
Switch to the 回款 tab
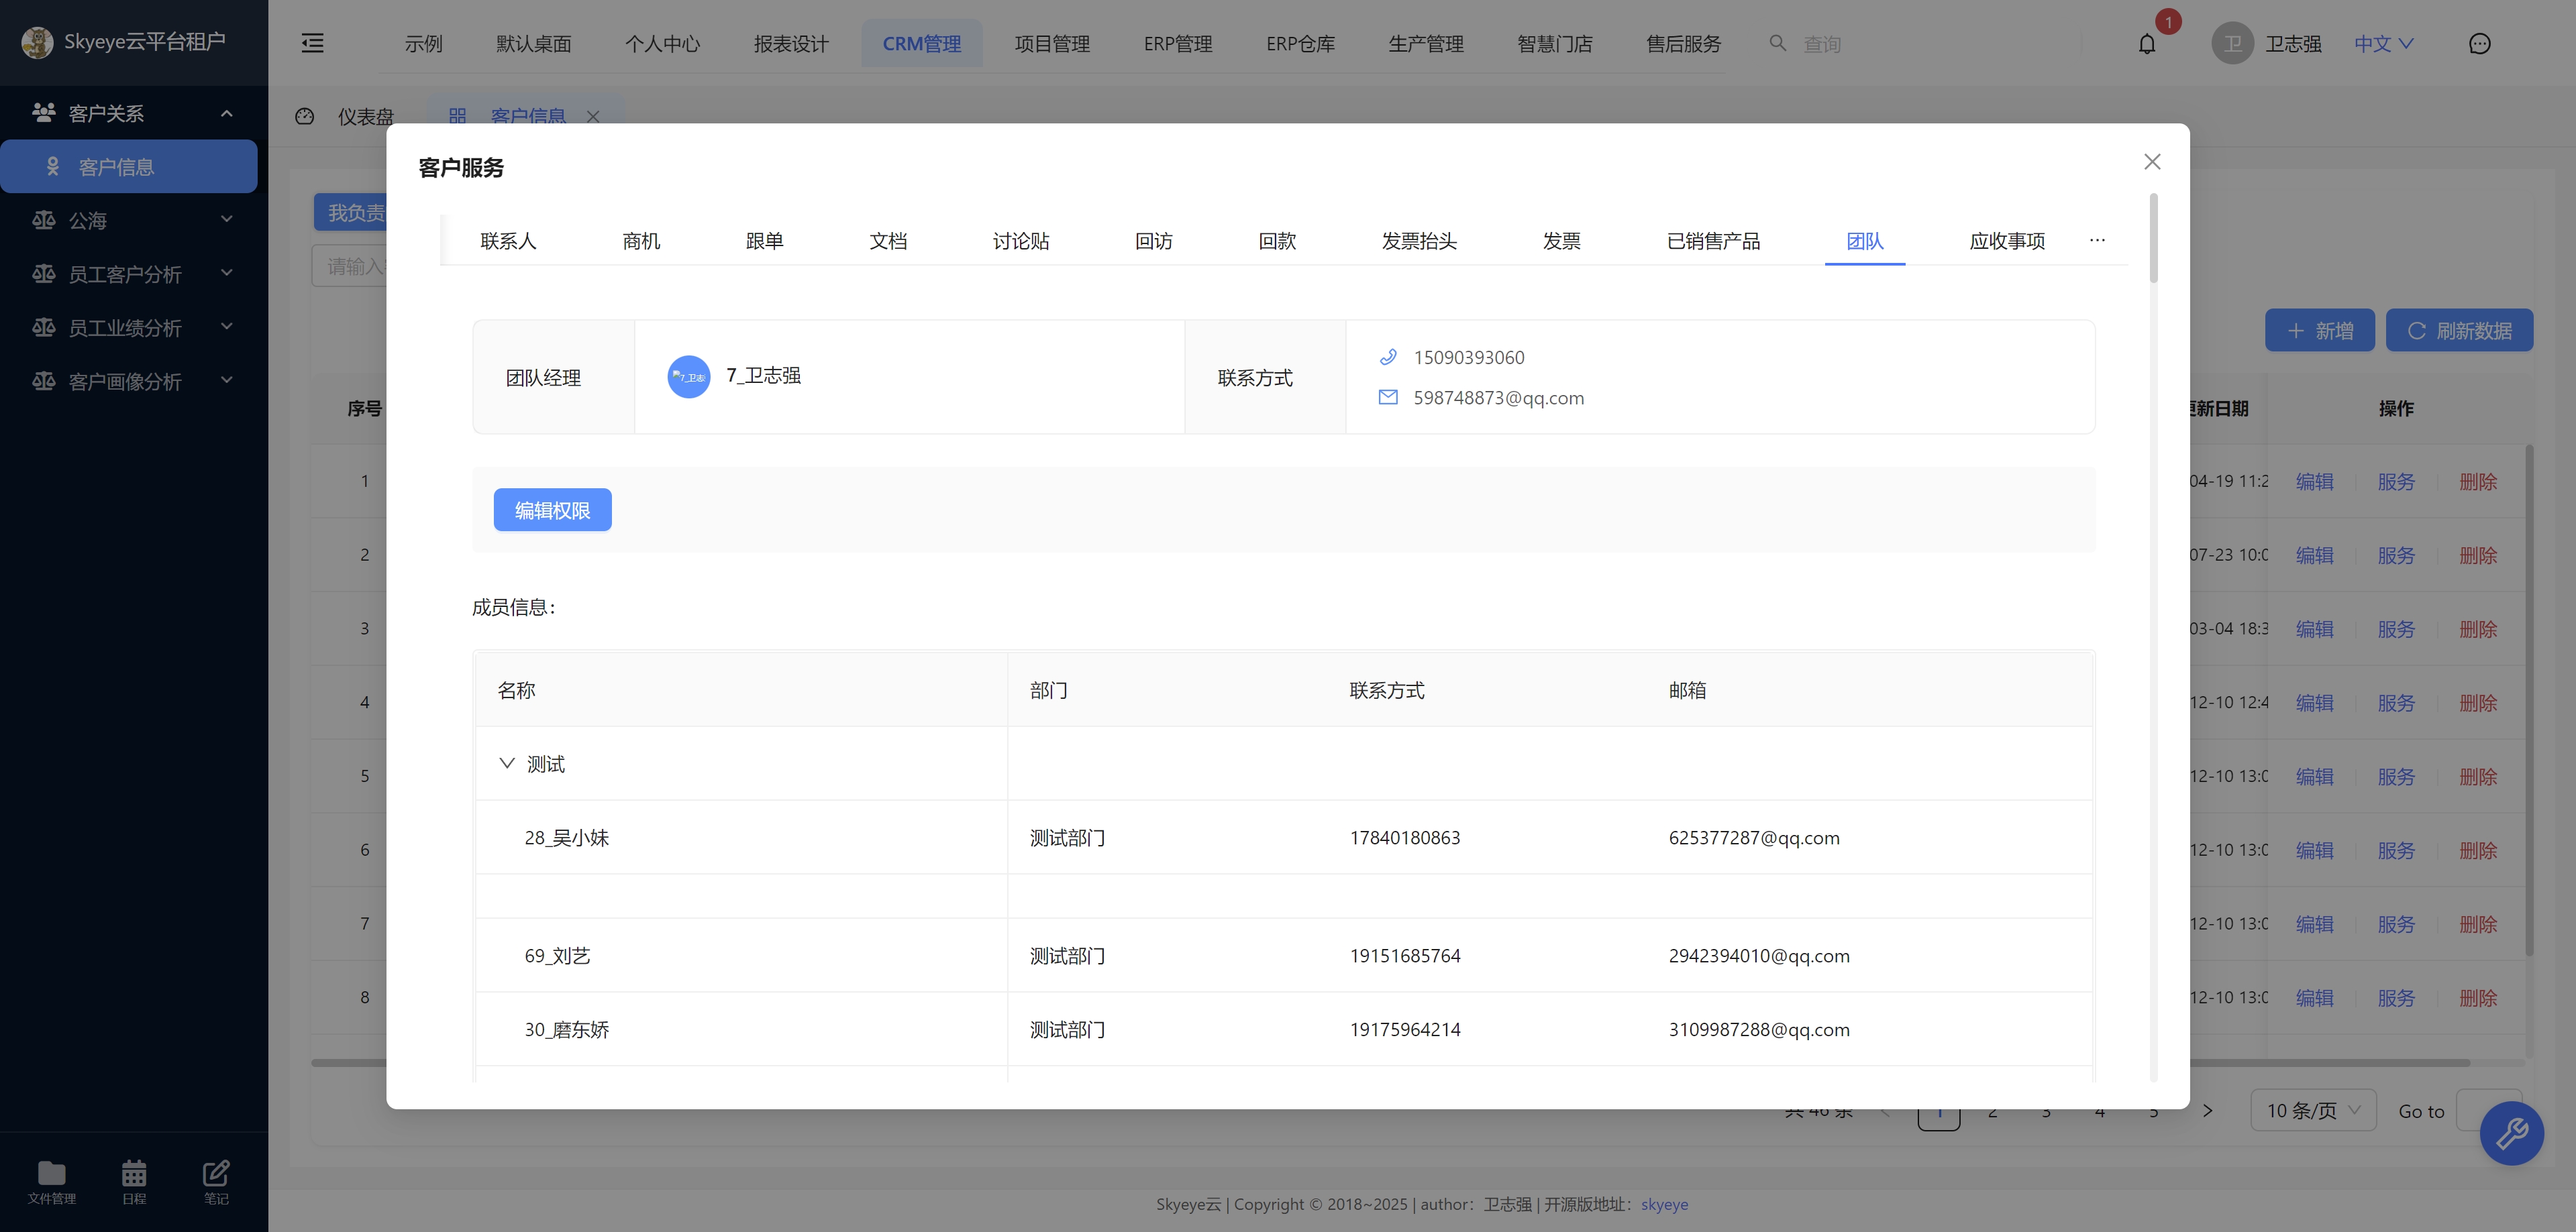click(x=1277, y=241)
